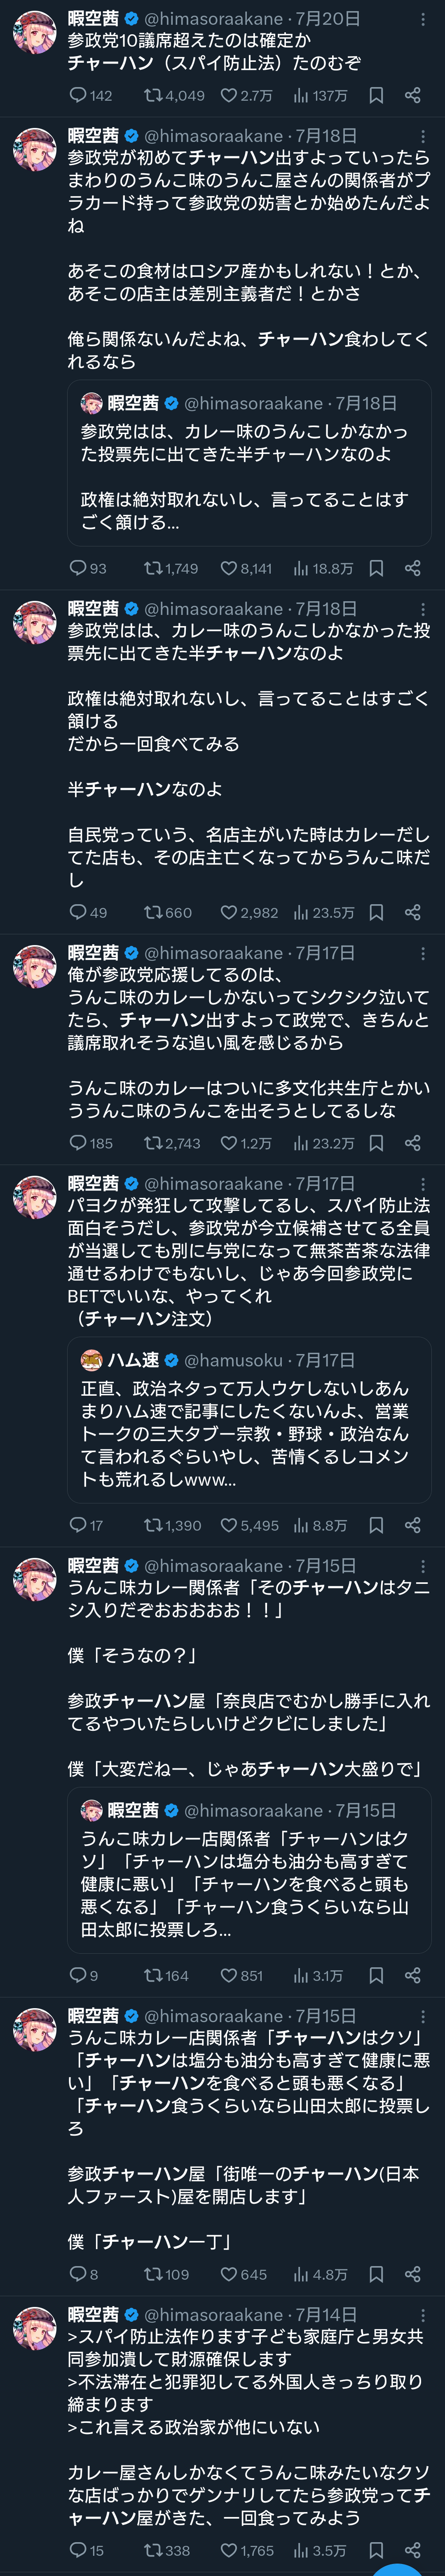Screen dimensions: 445x2576
Task: Share the tweet with 5,495 likes
Action: 412,1525
